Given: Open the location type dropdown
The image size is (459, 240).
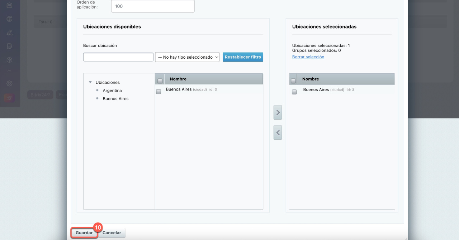Looking at the screenshot, I should tap(187, 57).
